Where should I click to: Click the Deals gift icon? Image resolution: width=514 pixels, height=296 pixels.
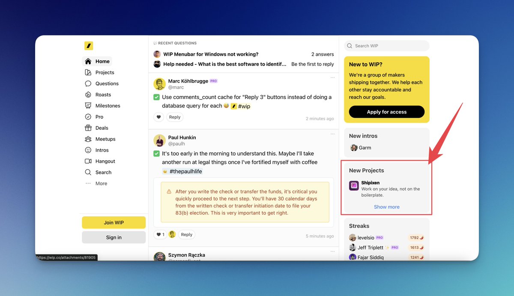coord(88,128)
